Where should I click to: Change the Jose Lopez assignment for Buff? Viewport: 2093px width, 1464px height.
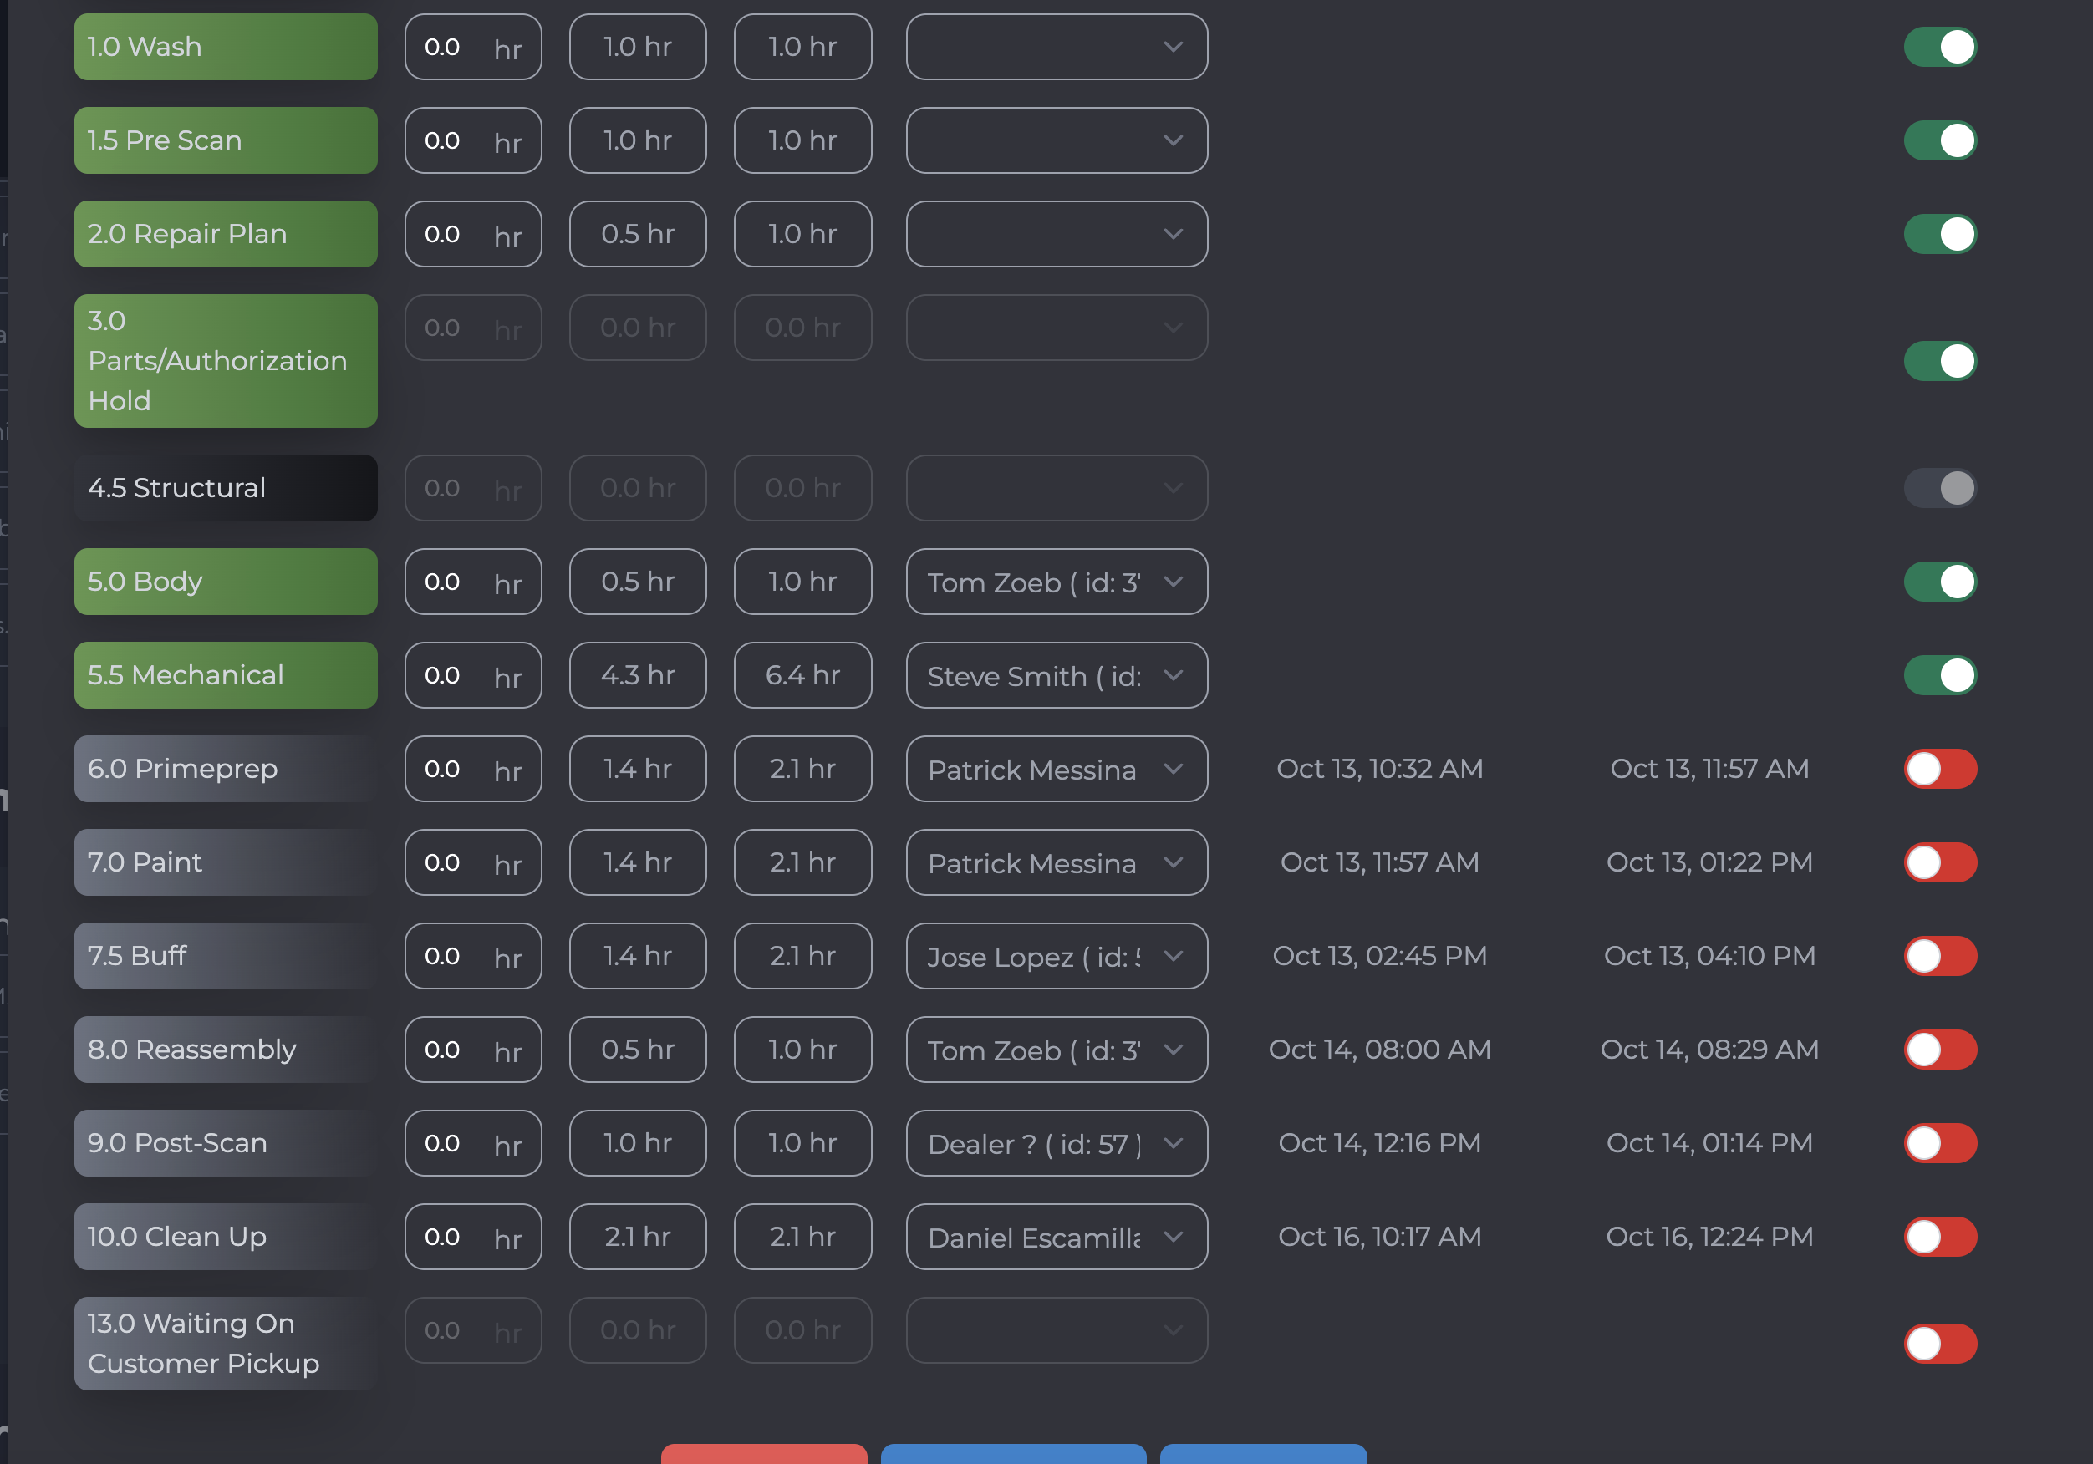pos(1056,956)
